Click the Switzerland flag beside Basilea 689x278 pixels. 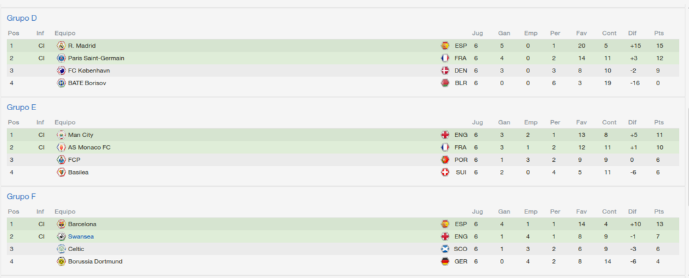(445, 173)
